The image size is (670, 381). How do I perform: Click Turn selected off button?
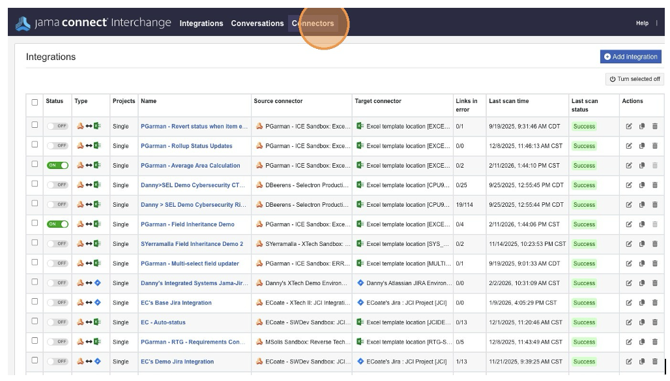[635, 79]
